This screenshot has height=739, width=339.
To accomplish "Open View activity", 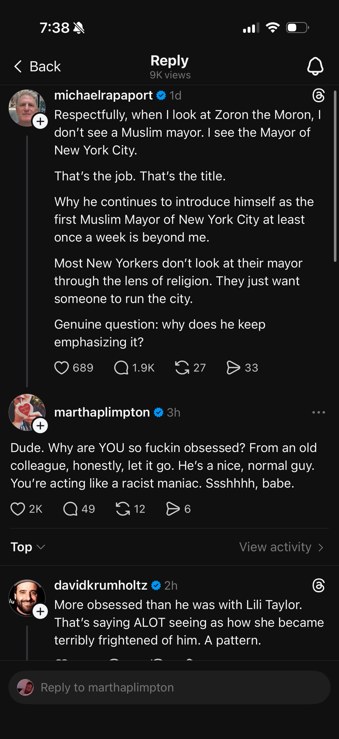I will 281,547.
